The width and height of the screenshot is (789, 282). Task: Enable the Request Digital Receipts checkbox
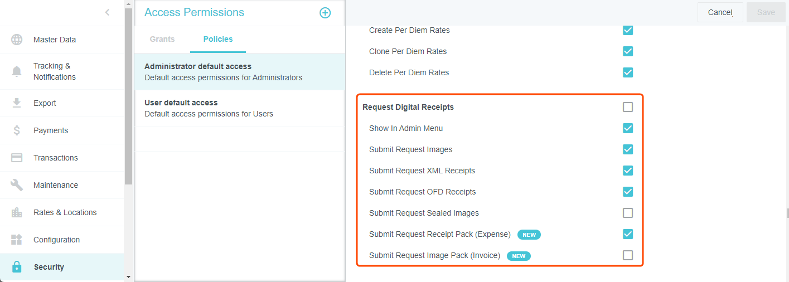628,107
